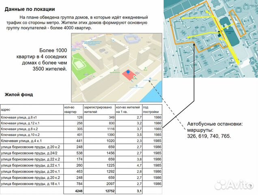Click the bus route list "326, 619, 740, 765."
Image resolution: width=258 pixels, height=195 pixels.
click(209, 136)
